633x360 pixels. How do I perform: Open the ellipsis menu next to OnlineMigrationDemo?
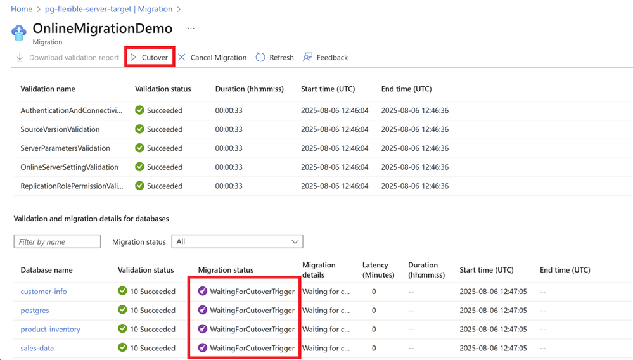[x=191, y=29]
